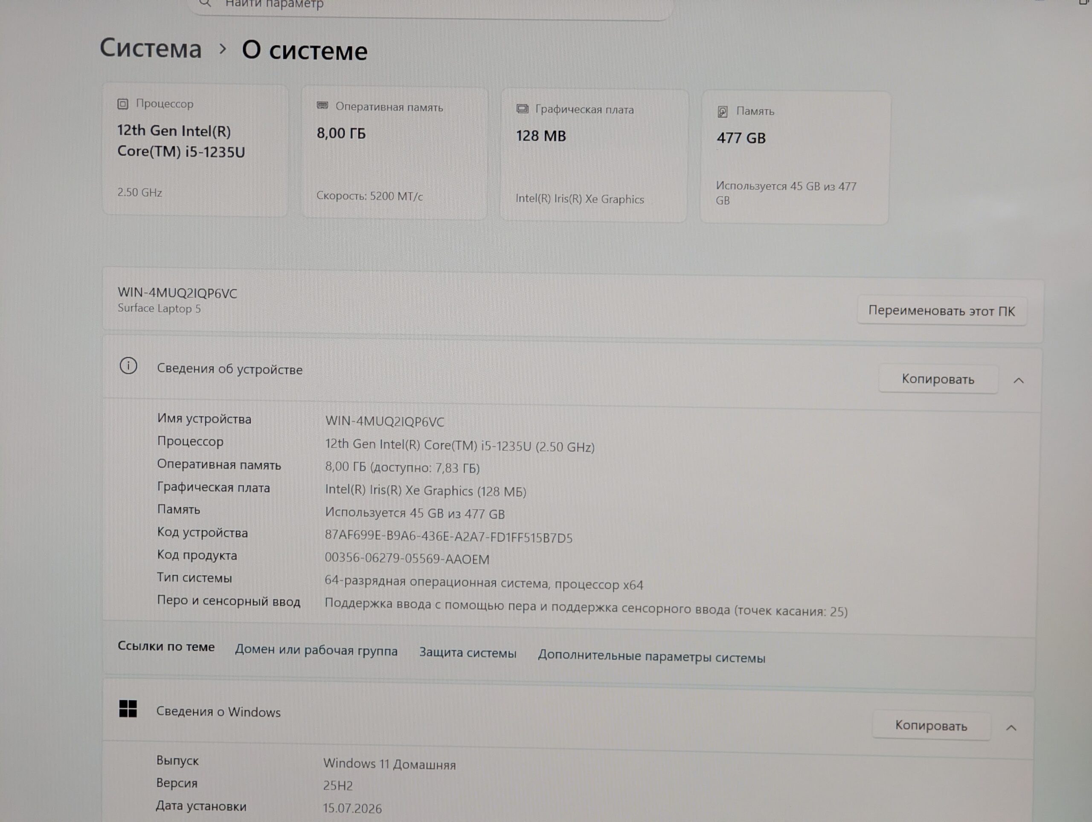Click the info icon next to Сведения об устройстве

(128, 366)
